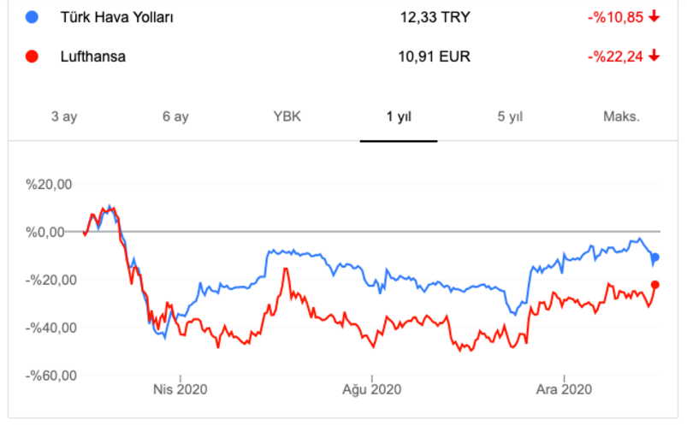This screenshot has height=426, width=687.
Task: Click the 10,91 EUR price value
Action: coord(435,57)
